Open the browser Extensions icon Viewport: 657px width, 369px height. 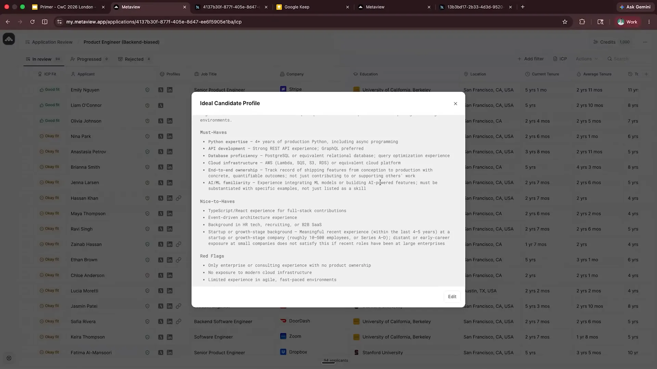[x=582, y=22]
